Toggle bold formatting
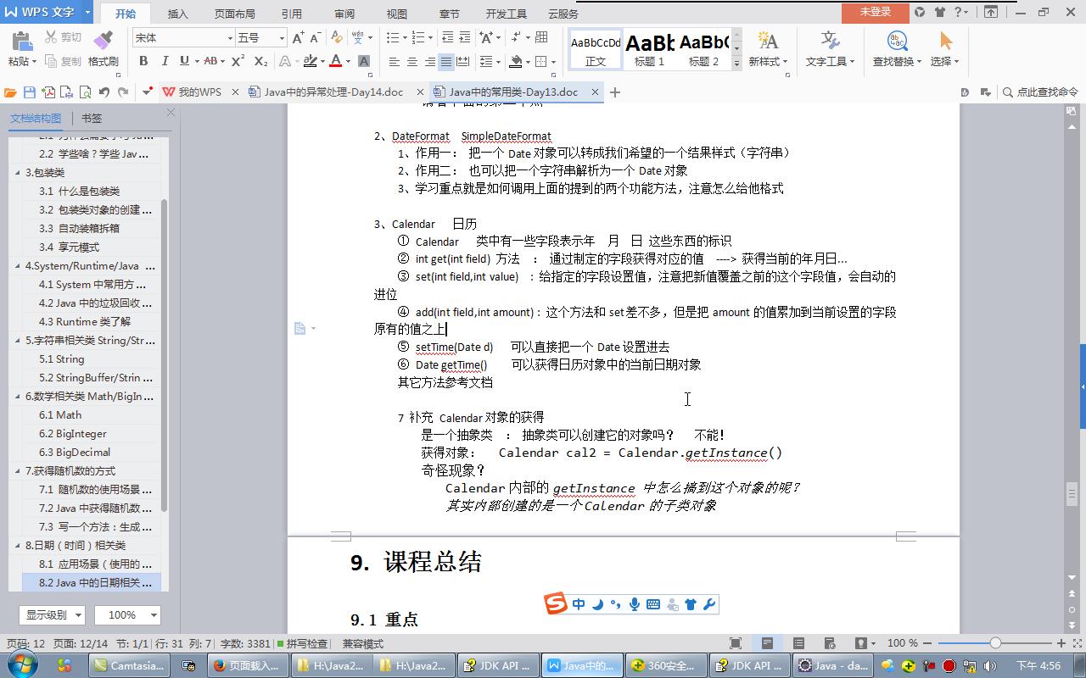1086x678 pixels. [143, 61]
